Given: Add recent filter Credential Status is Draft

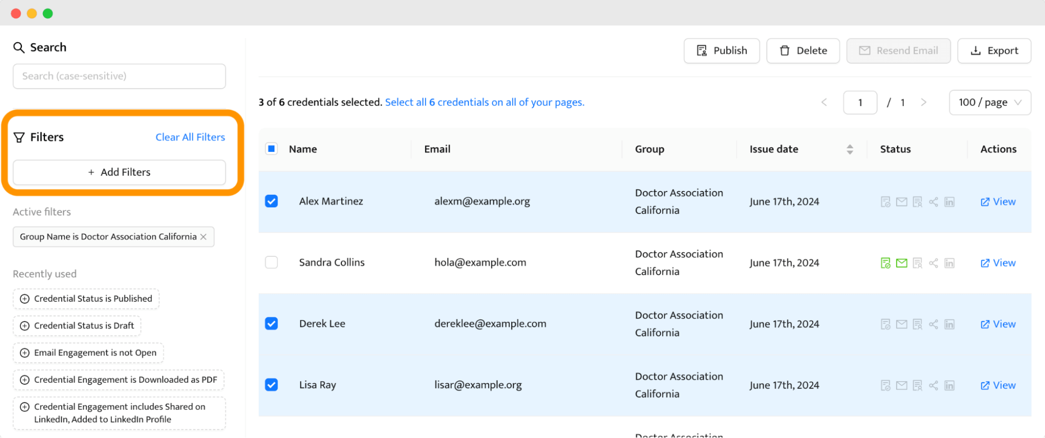Looking at the screenshot, I should click(x=77, y=326).
